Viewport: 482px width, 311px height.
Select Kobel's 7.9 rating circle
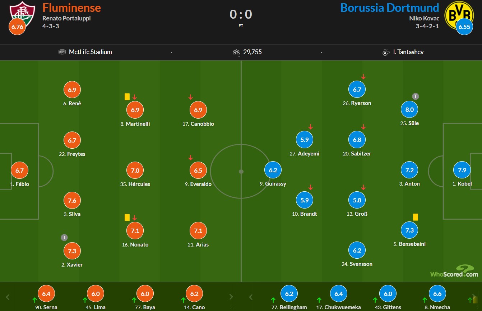click(x=462, y=170)
